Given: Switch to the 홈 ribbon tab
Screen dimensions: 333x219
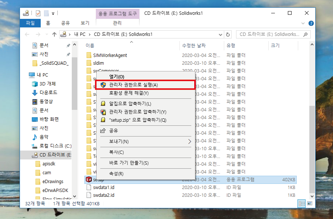Looking at the screenshot, I should click(x=48, y=23).
